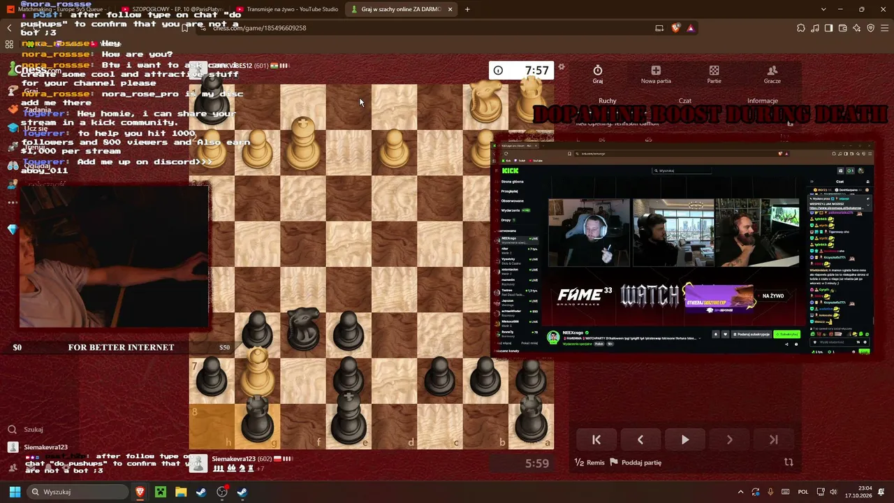
Task: Select the Ruchy moves subtab
Action: coord(608,101)
